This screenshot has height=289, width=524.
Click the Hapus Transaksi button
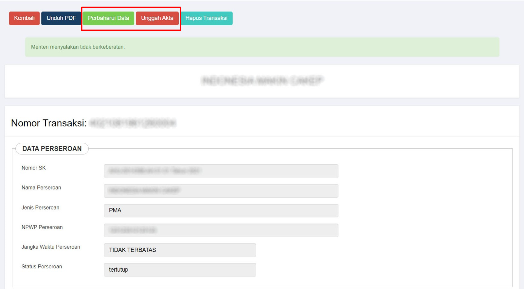coord(206,18)
